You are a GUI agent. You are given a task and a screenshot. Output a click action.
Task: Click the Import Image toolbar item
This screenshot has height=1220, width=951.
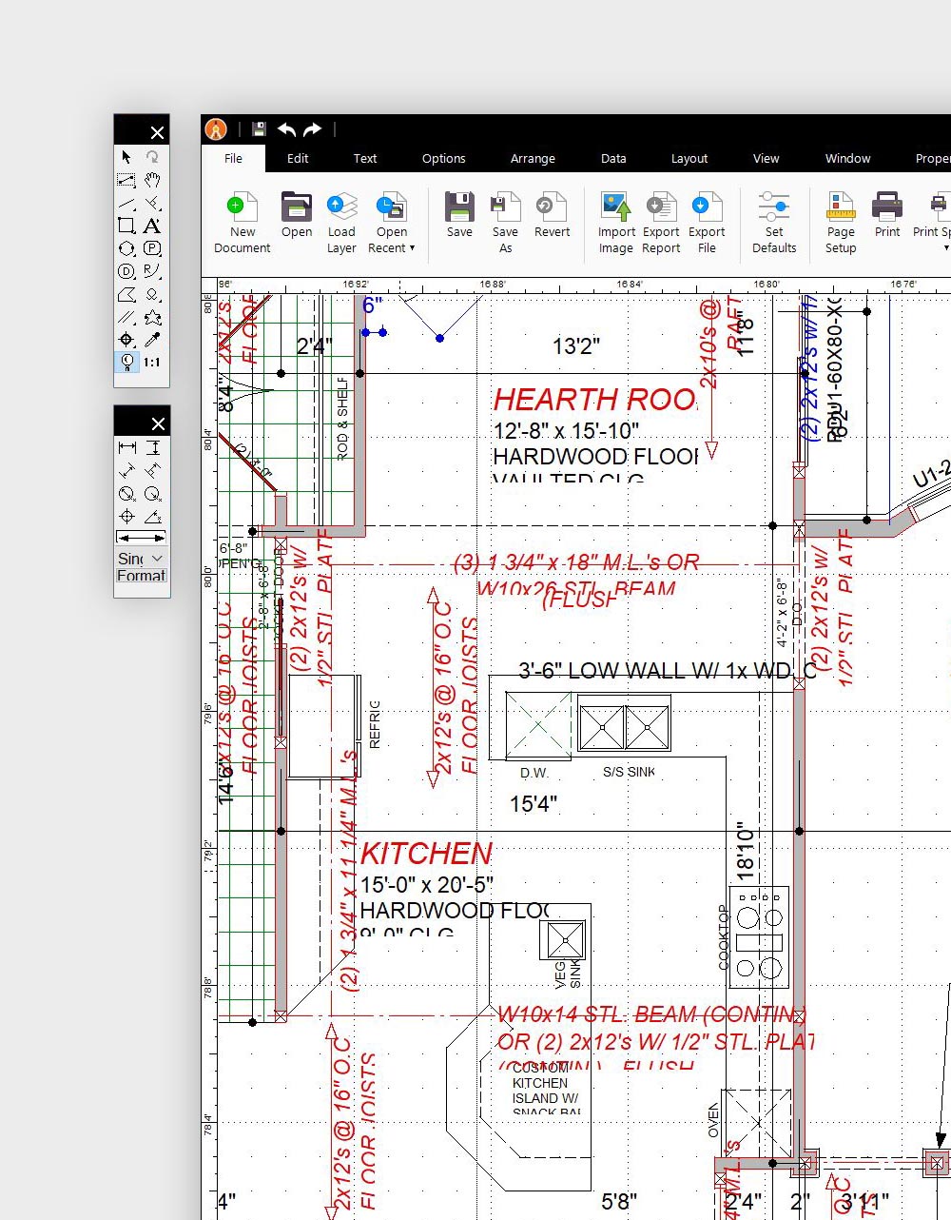[615, 221]
